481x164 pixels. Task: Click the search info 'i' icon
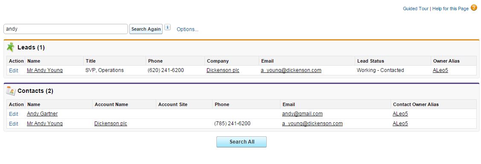click(x=167, y=27)
